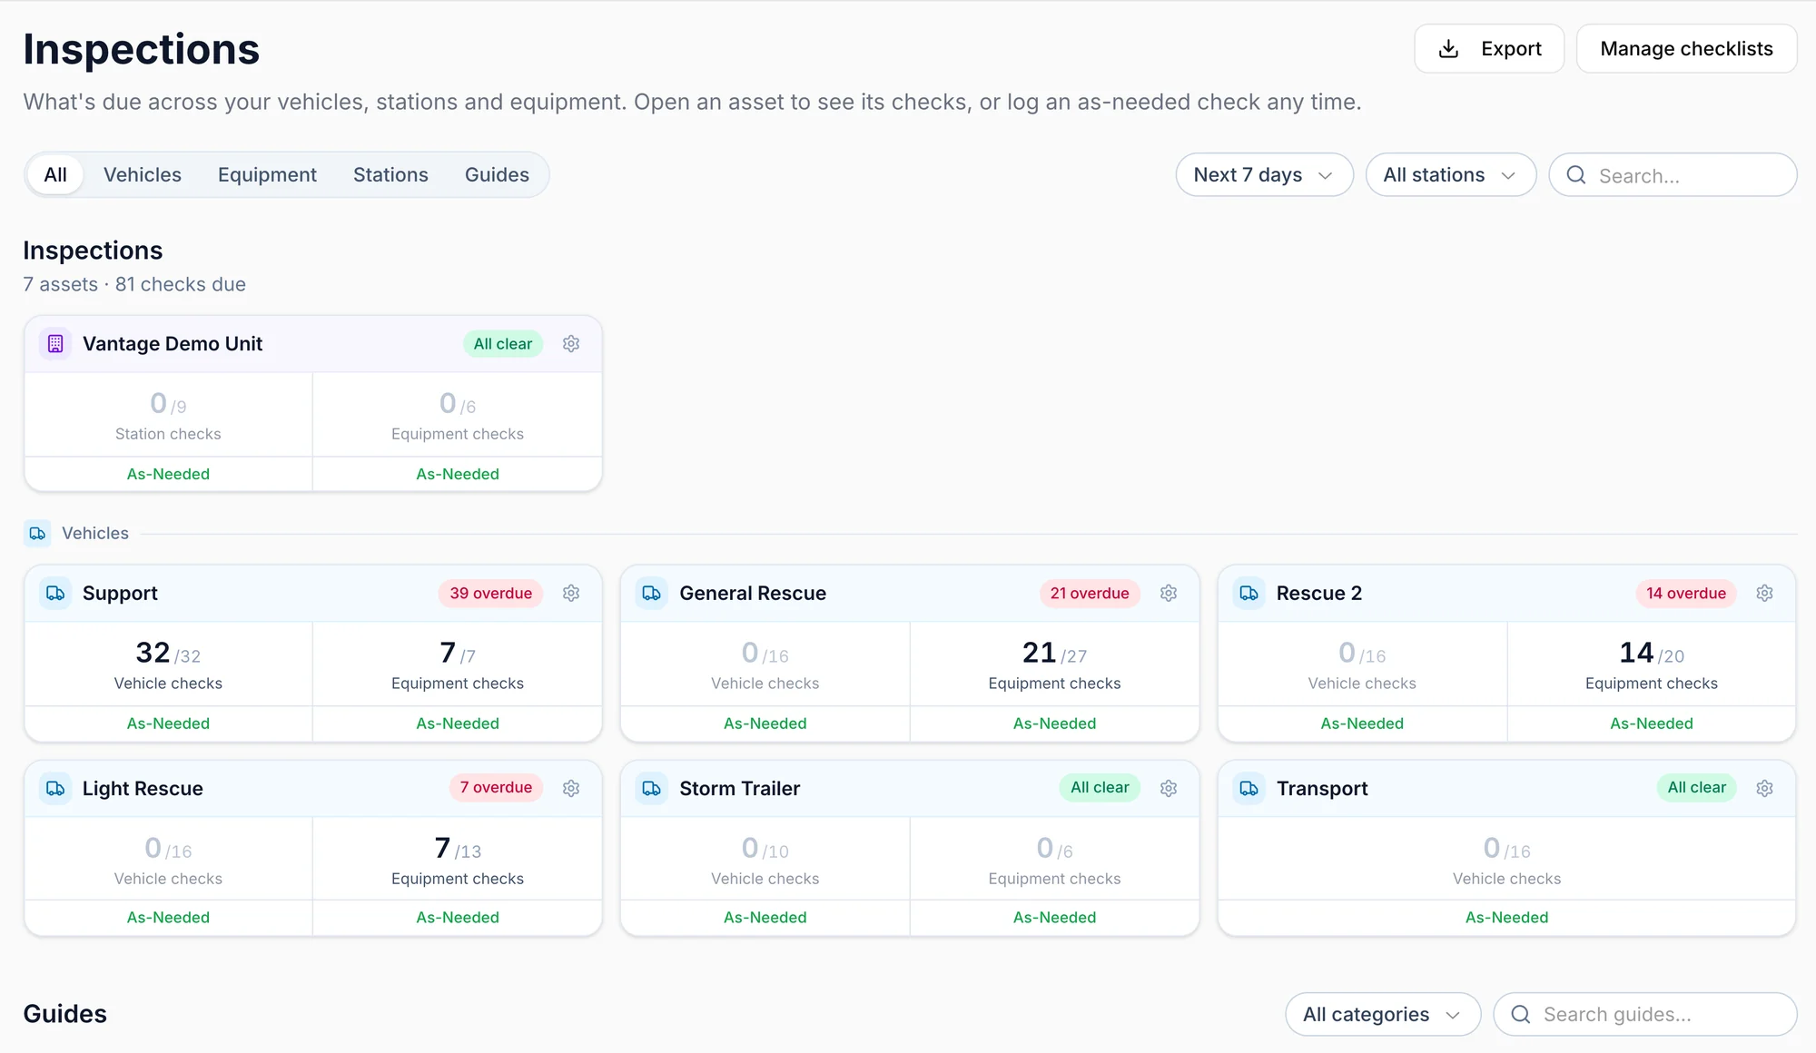This screenshot has width=1816, height=1053.
Task: Select the All tab
Action: [55, 175]
